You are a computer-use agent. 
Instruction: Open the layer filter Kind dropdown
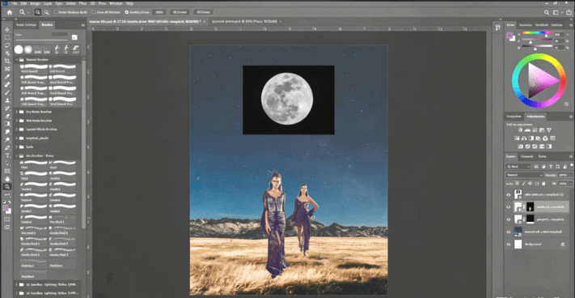pos(518,167)
